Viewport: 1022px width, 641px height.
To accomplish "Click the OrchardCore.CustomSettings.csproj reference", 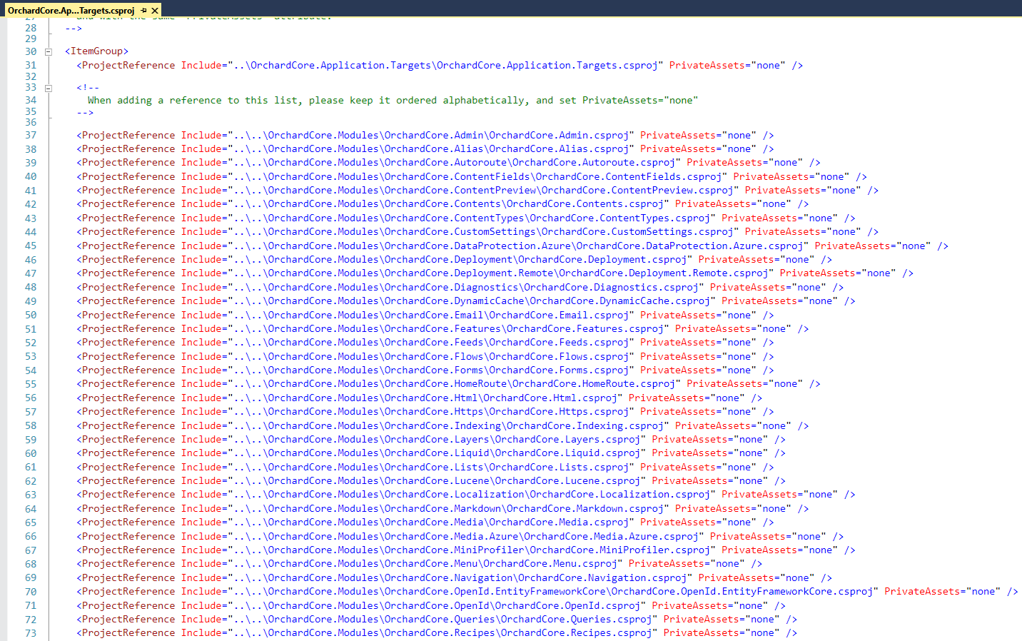I will click(x=477, y=232).
